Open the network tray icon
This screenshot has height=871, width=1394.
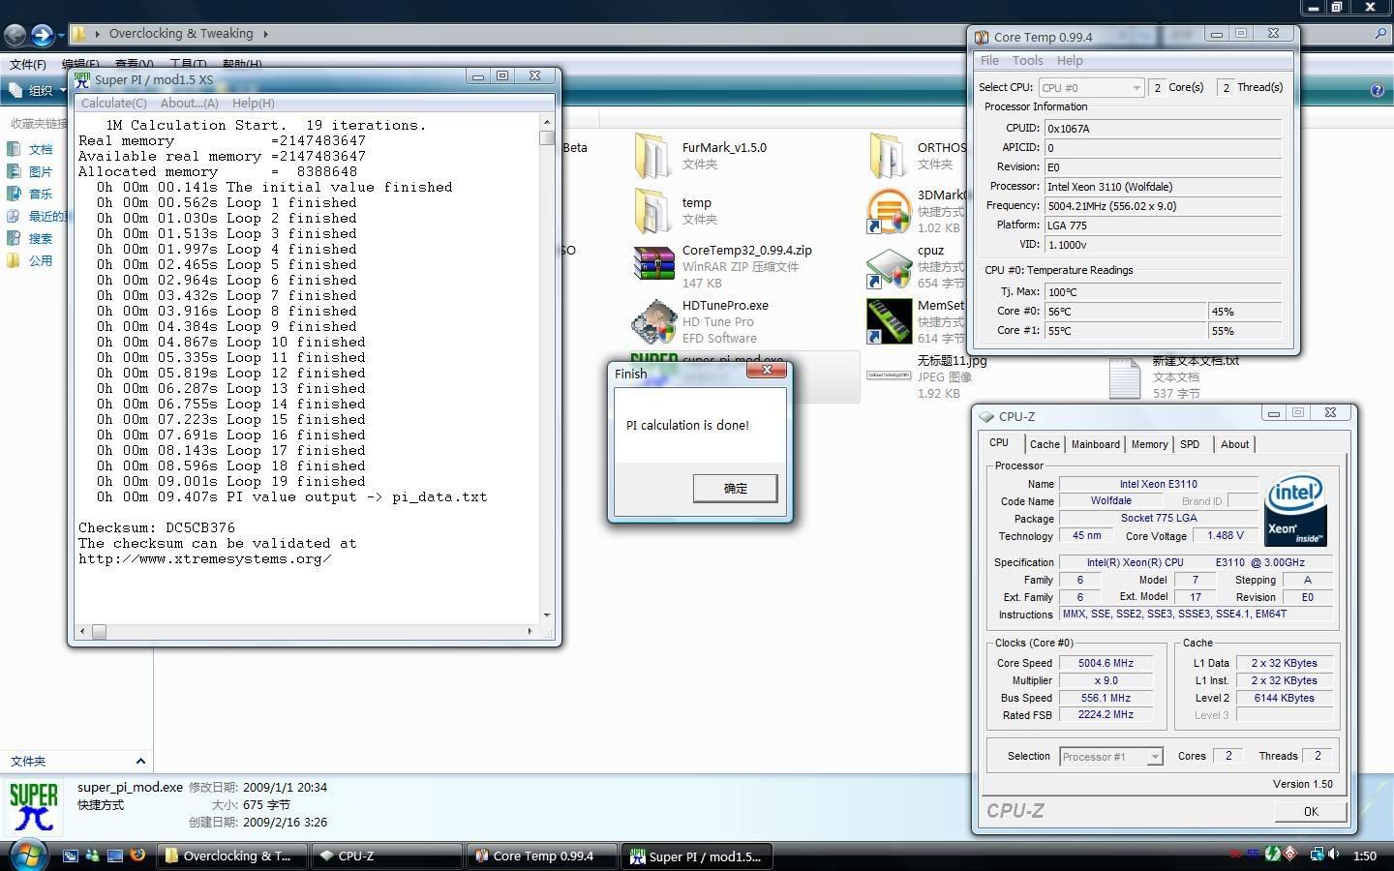click(1317, 855)
